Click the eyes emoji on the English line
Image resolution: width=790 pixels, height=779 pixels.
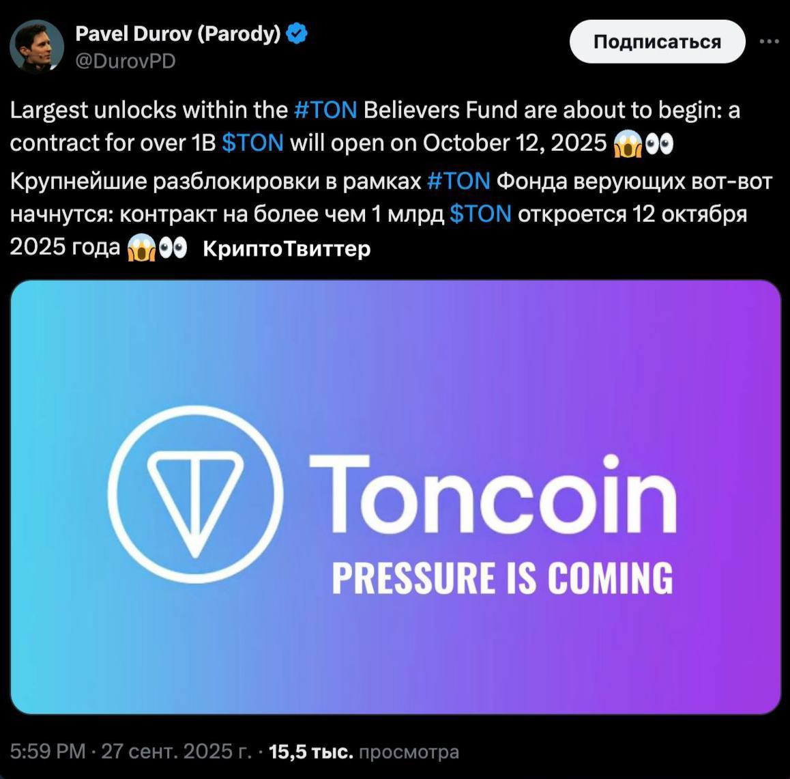point(658,143)
